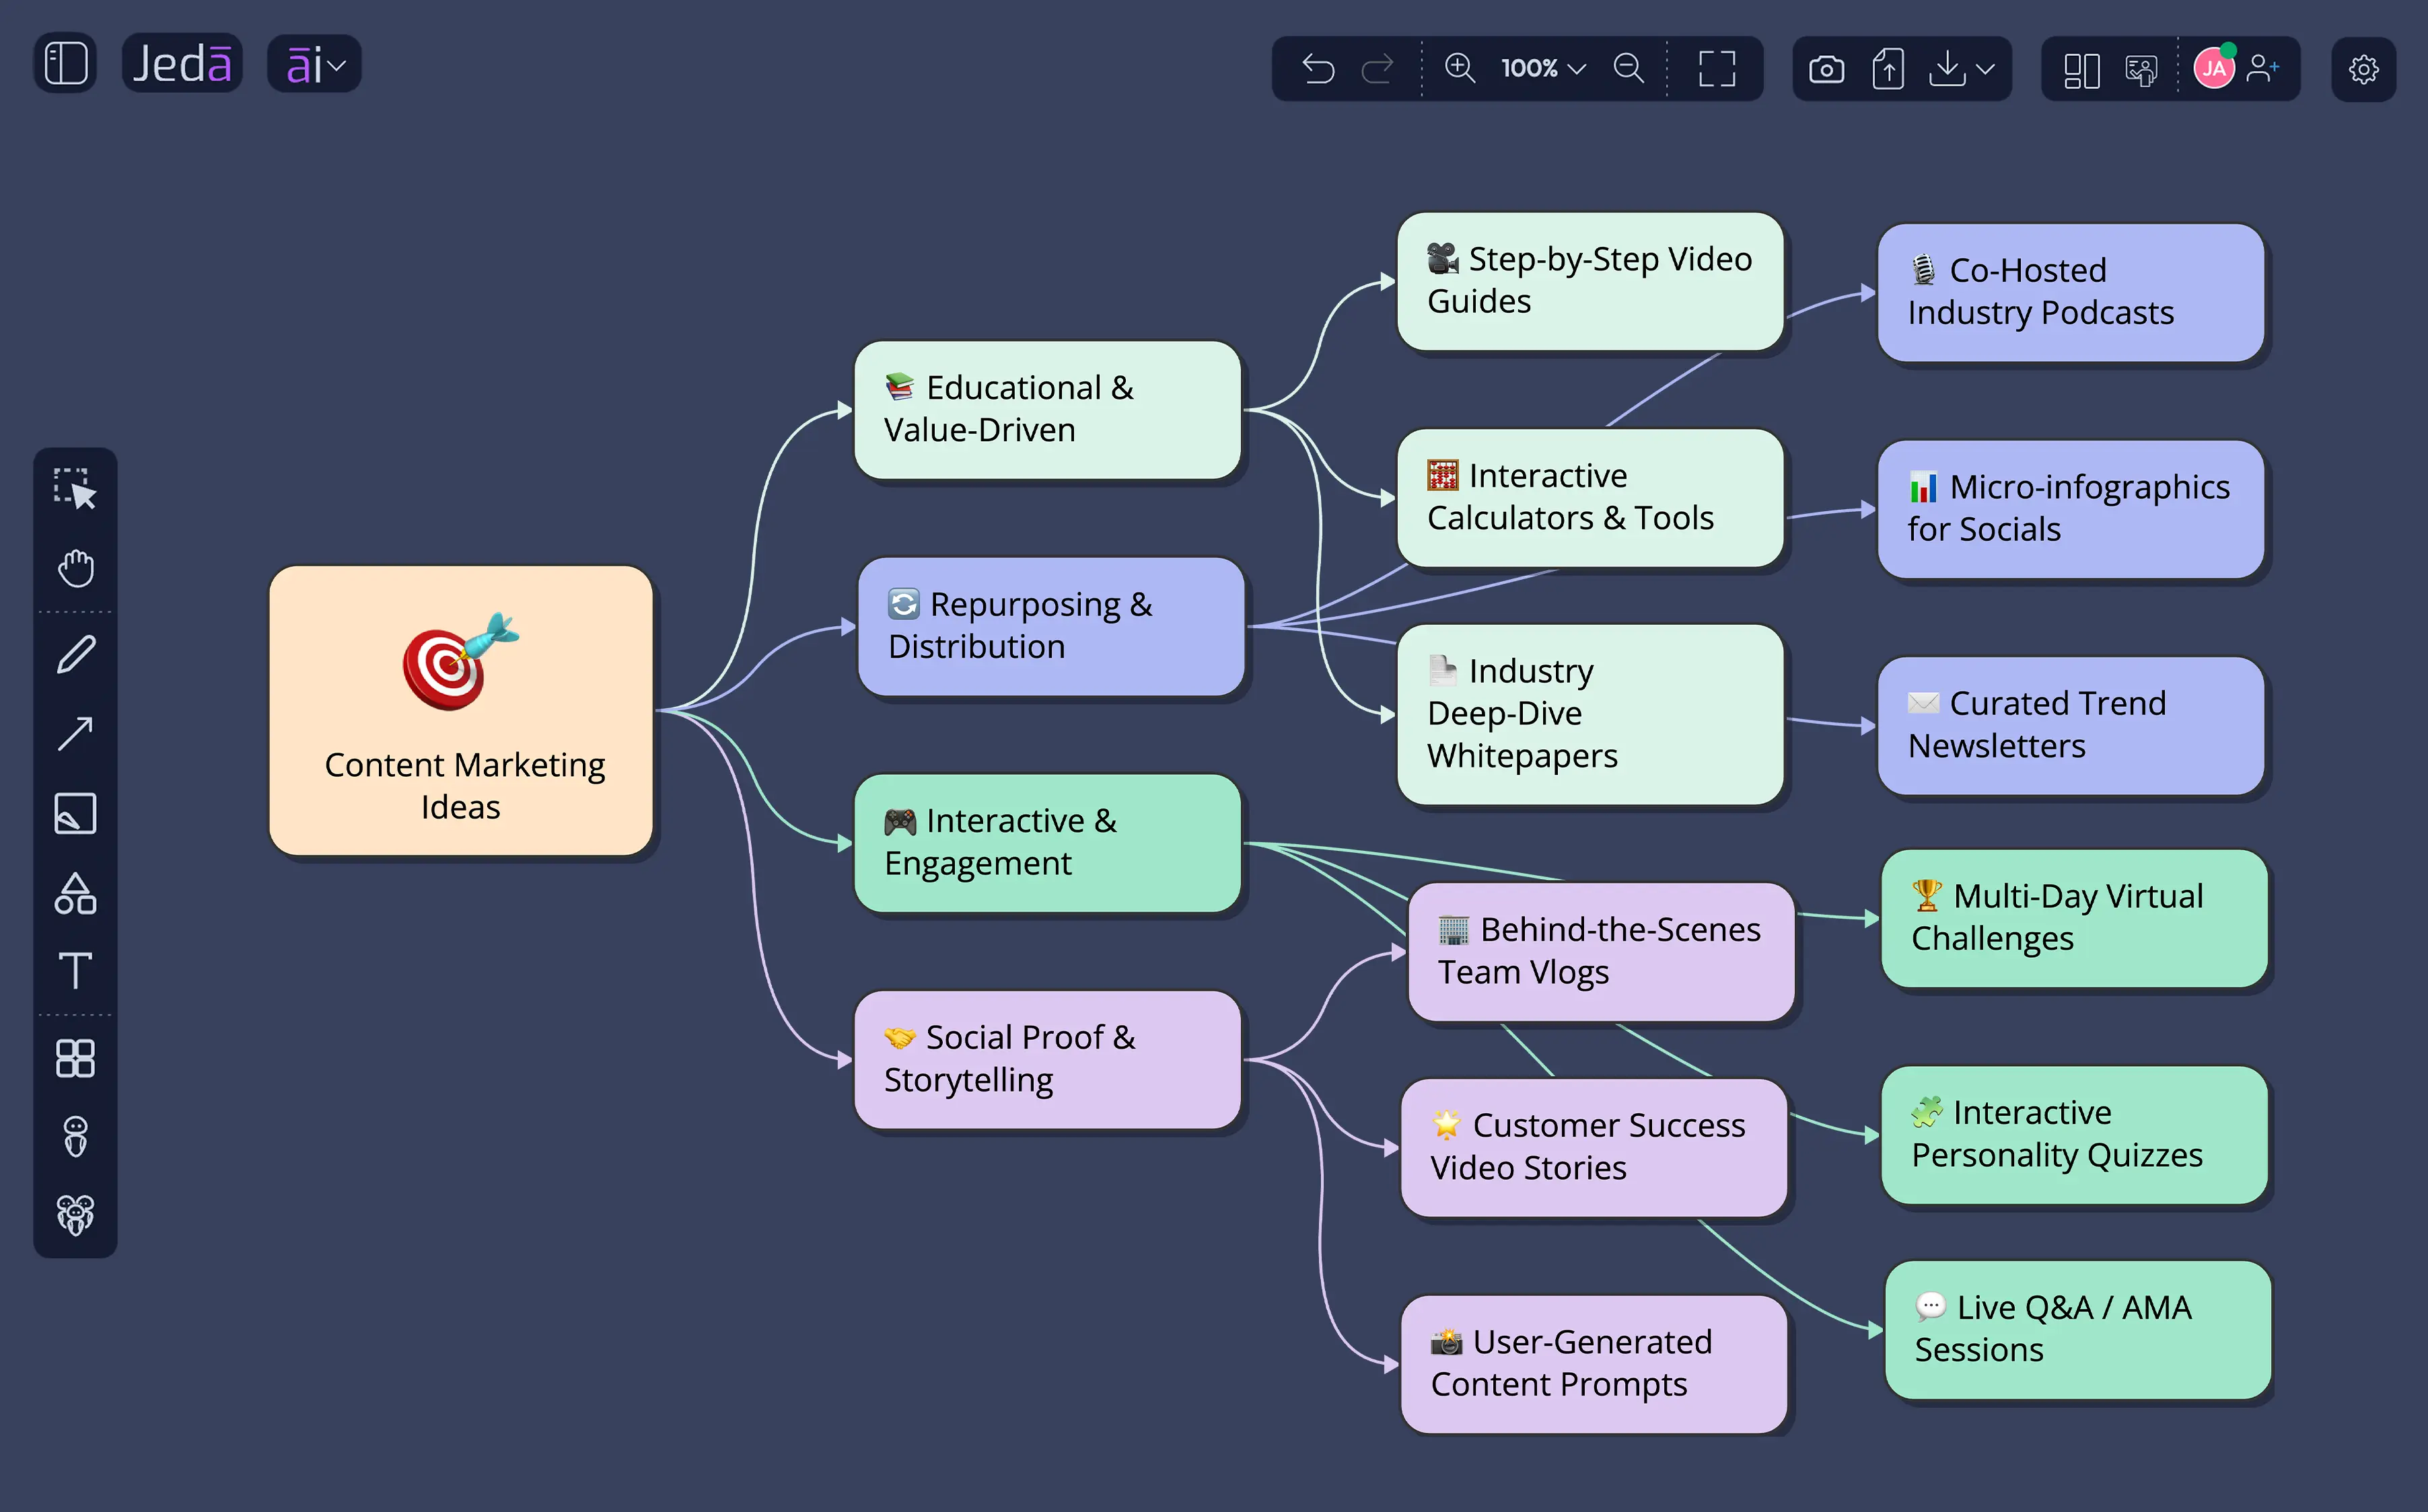This screenshot has height=1512, width=2428.
Task: Select User-Generated Content Prompts node
Action: click(1594, 1364)
